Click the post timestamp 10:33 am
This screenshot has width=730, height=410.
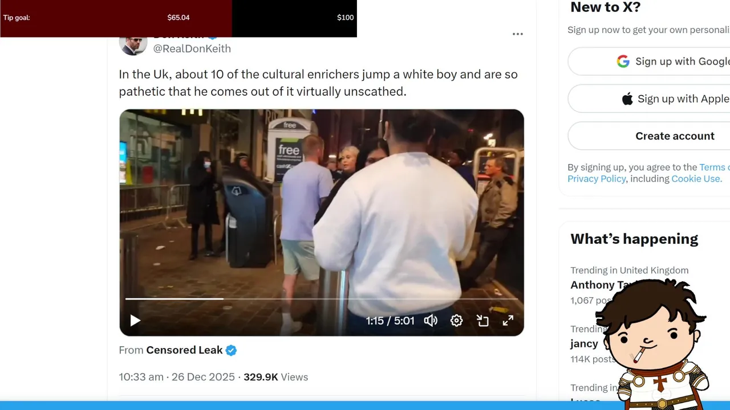141,377
